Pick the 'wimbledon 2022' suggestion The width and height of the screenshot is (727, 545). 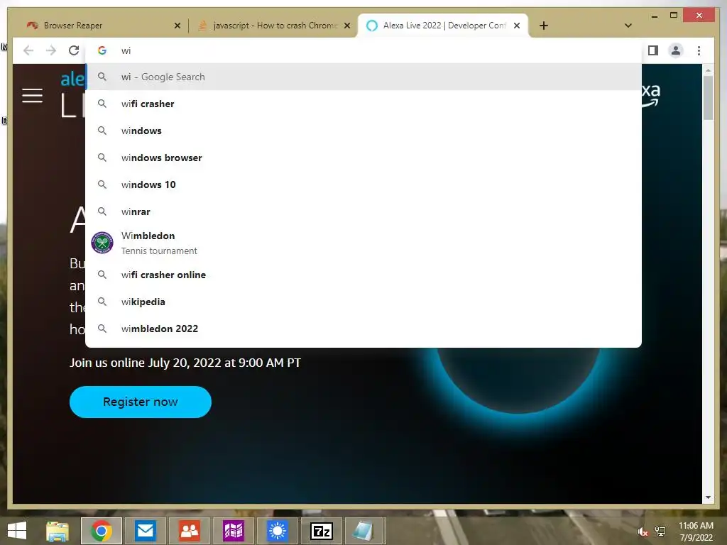pos(363,329)
